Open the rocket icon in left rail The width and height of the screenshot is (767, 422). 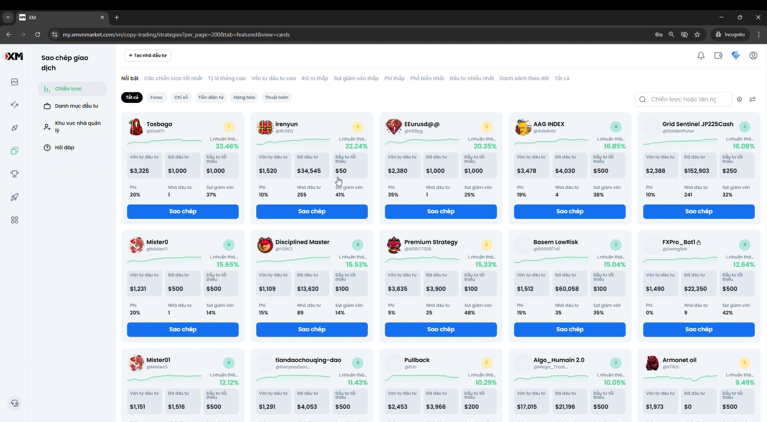pos(15,197)
